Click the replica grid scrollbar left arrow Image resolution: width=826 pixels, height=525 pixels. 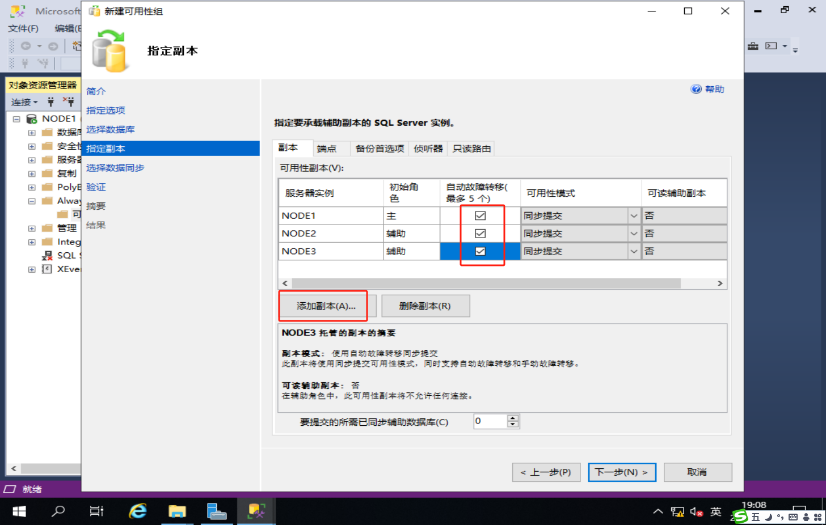point(285,283)
